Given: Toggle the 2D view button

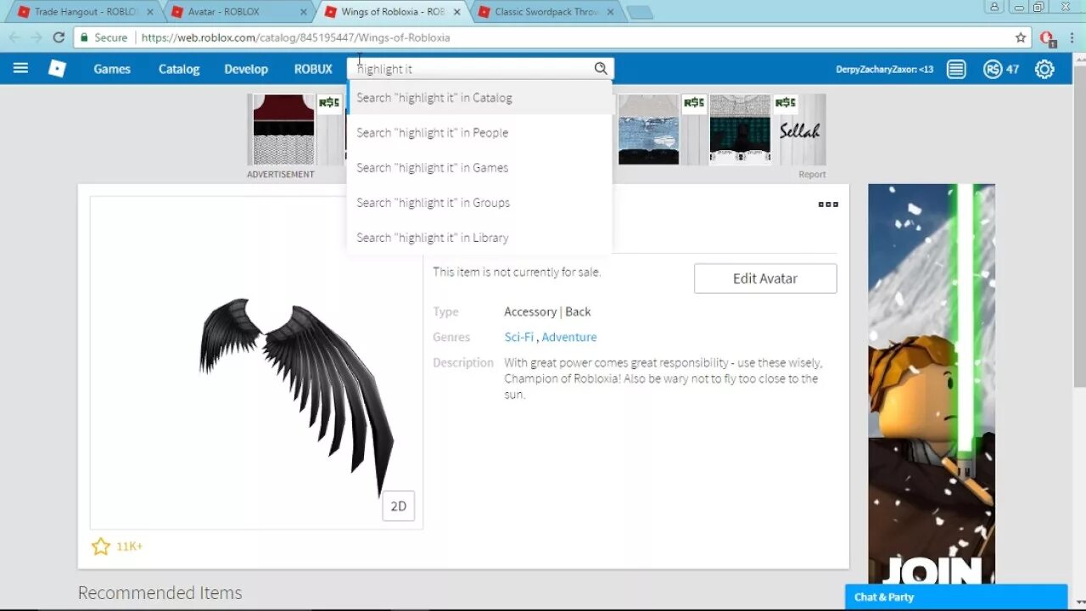Looking at the screenshot, I should 398,506.
